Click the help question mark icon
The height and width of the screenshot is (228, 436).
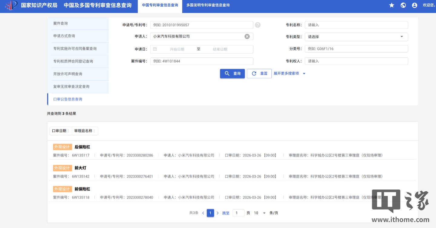(258, 25)
